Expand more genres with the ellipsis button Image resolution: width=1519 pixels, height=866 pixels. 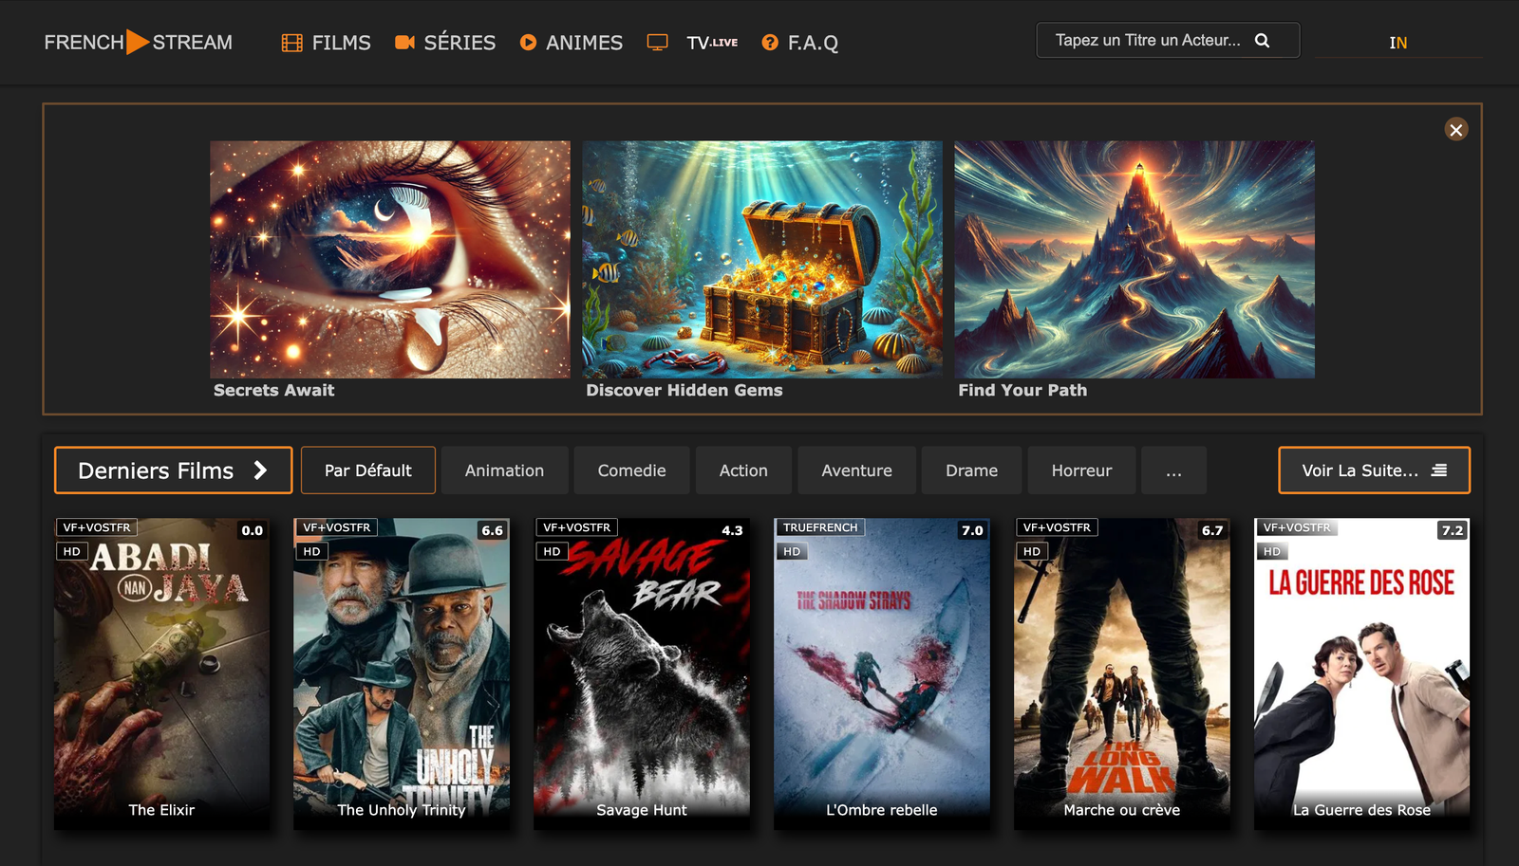[1173, 470]
